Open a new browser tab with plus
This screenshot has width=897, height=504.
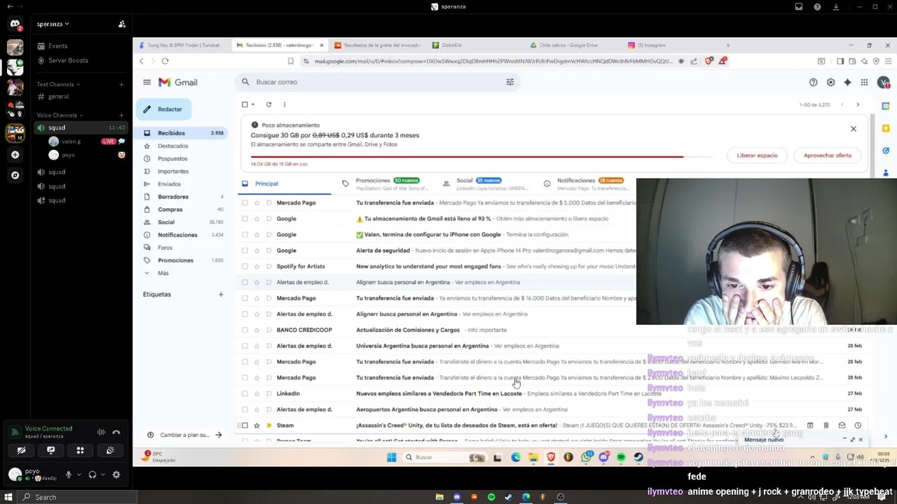tap(727, 45)
